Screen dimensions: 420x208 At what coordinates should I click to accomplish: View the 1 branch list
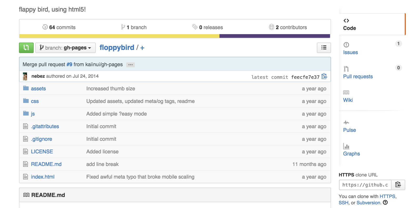point(134,27)
